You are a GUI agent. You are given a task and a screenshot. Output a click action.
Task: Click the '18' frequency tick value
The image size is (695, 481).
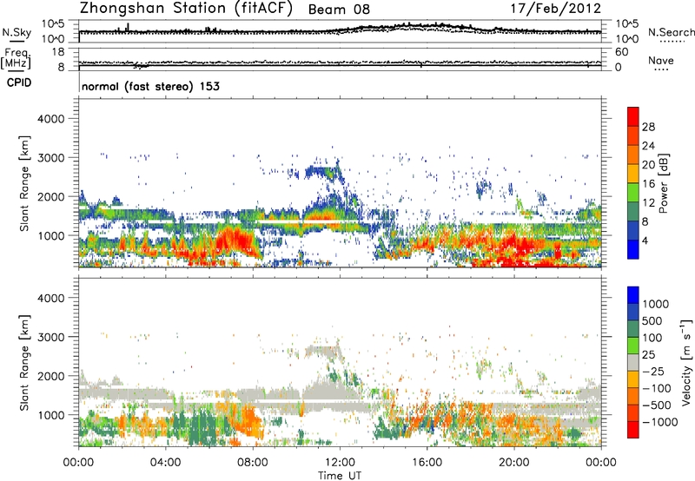click(58, 52)
